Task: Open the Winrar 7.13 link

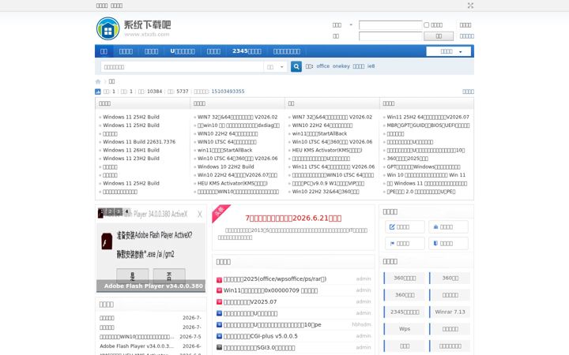Action: (450, 312)
